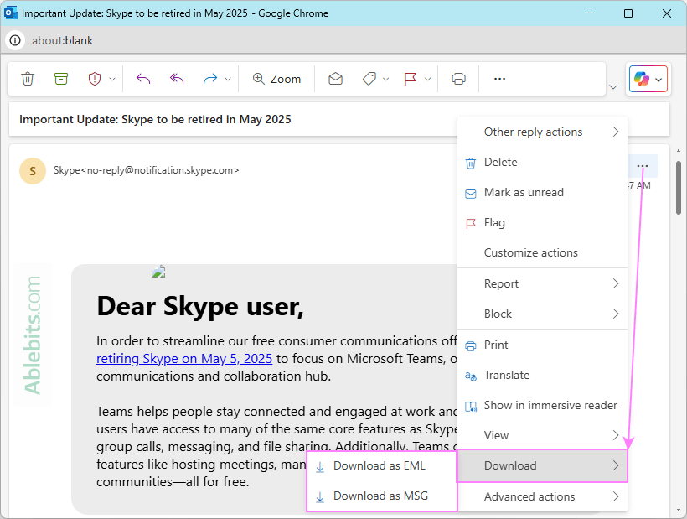Select Translate menu item
Viewport: 687px width, 519px height.
point(542,376)
